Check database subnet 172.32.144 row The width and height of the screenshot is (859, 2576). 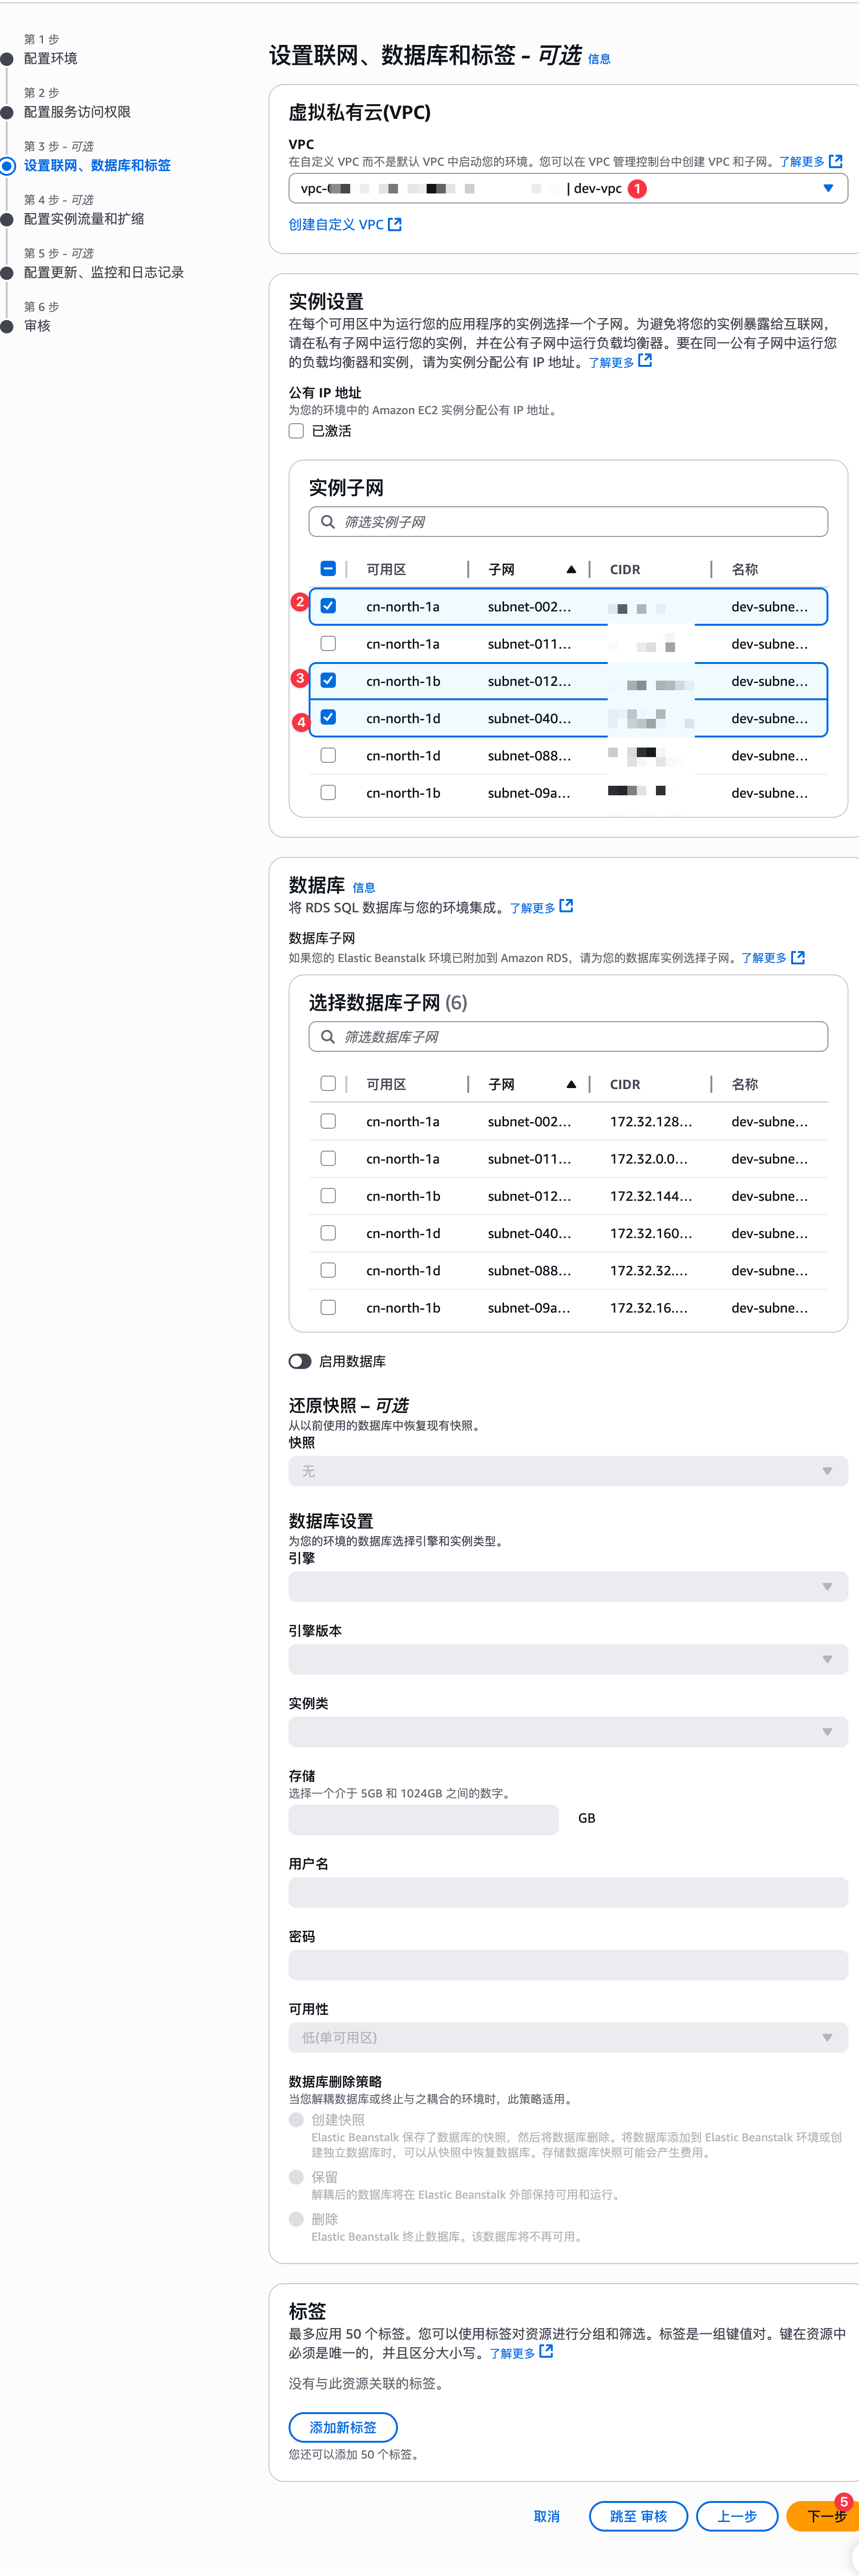click(328, 1196)
